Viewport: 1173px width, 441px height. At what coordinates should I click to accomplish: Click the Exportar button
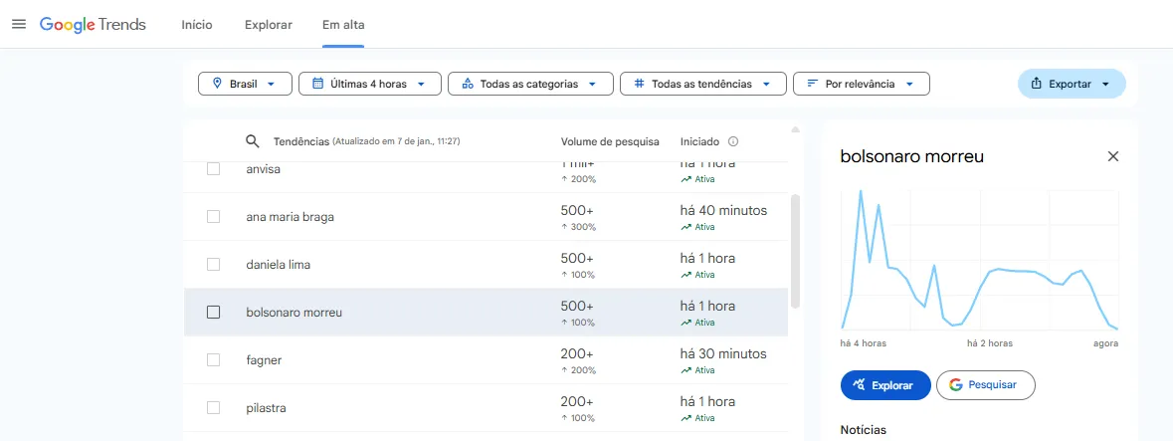tap(1071, 84)
